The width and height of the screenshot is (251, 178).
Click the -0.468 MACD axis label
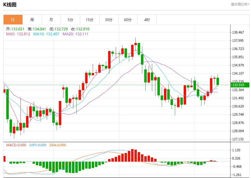pyautogui.click(x=236, y=166)
